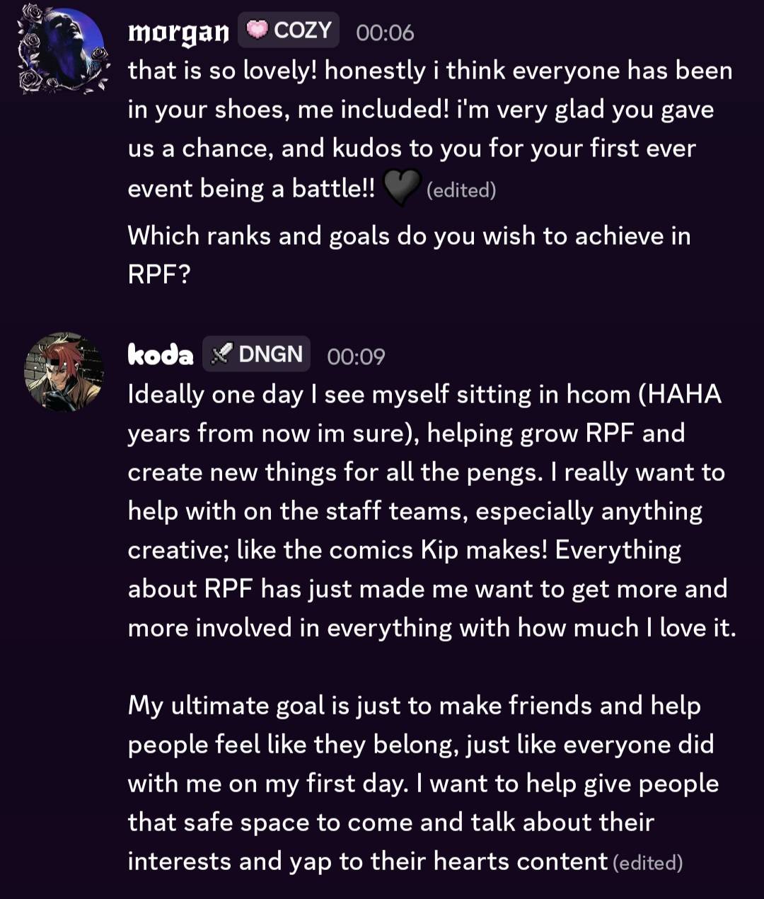764x899 pixels.
Task: Open koda's profile avatar
Action: click(64, 372)
